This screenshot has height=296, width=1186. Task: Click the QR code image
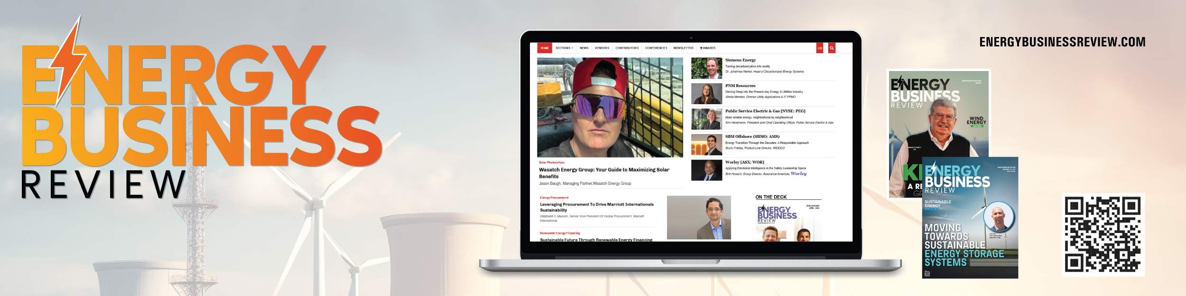[x=1103, y=234]
